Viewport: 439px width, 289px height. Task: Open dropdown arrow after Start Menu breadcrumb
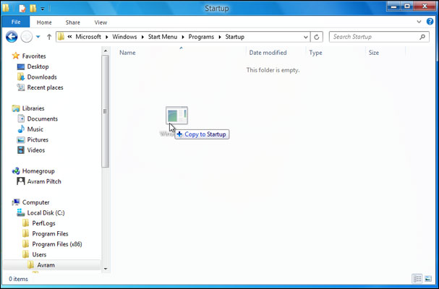pyautogui.click(x=183, y=37)
